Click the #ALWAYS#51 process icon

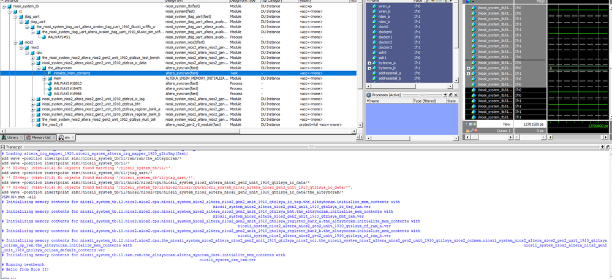click(42, 37)
